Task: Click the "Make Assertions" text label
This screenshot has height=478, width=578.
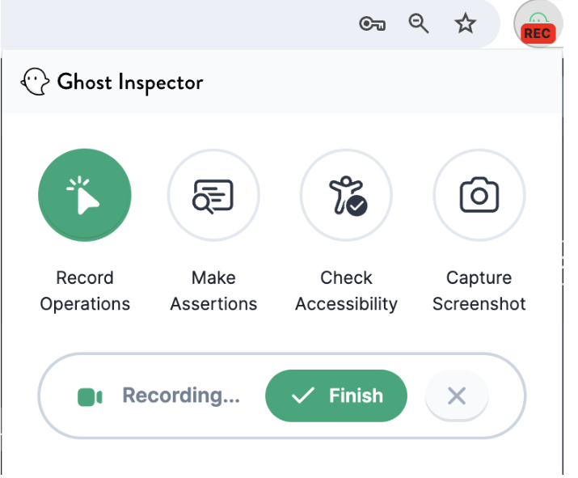Action: tap(213, 290)
